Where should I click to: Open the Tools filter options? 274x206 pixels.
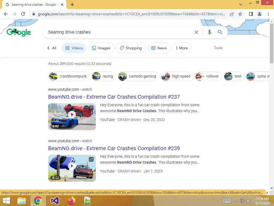click(218, 48)
